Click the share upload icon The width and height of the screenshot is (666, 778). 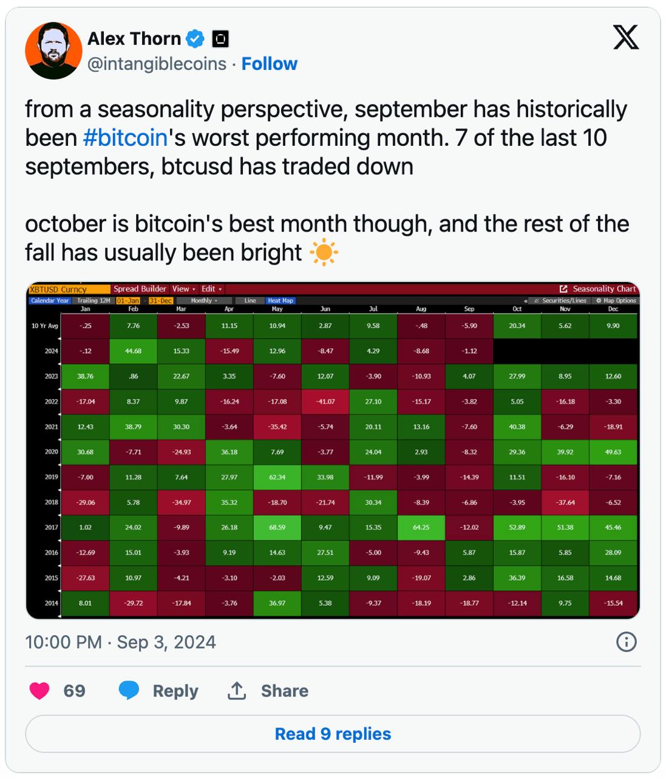[237, 690]
